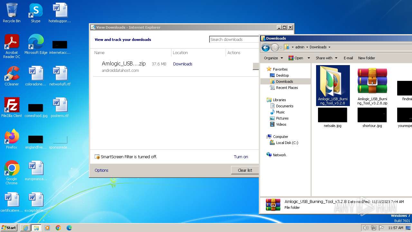Open Internet Explorer from taskbar

pos(25,228)
